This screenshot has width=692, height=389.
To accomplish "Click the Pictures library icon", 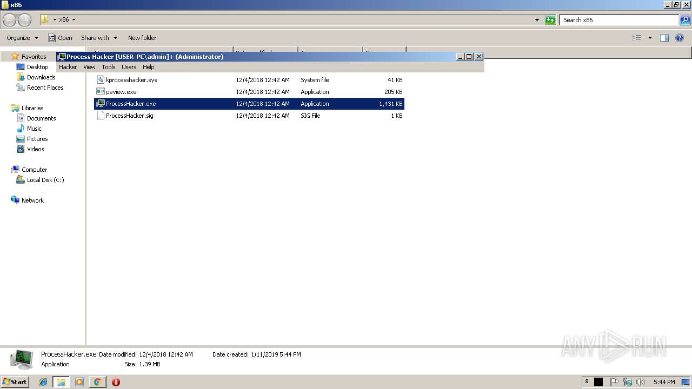I will [21, 139].
